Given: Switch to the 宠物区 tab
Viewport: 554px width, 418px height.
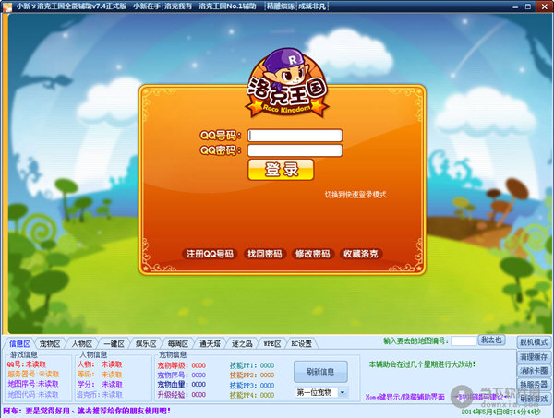Looking at the screenshot, I should point(50,343).
